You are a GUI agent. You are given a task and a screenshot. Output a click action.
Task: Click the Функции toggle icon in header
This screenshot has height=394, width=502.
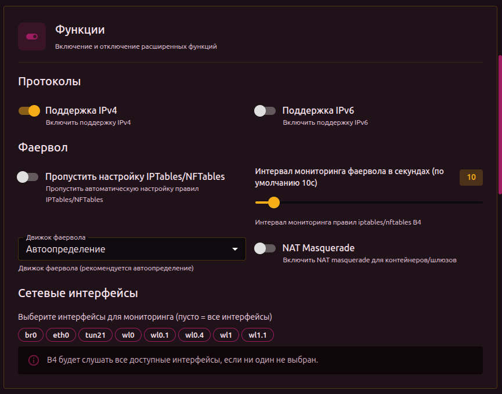(x=32, y=37)
